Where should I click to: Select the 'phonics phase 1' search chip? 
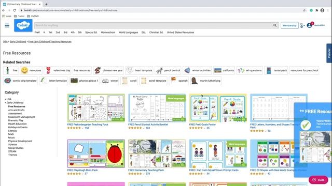[x=85, y=81]
